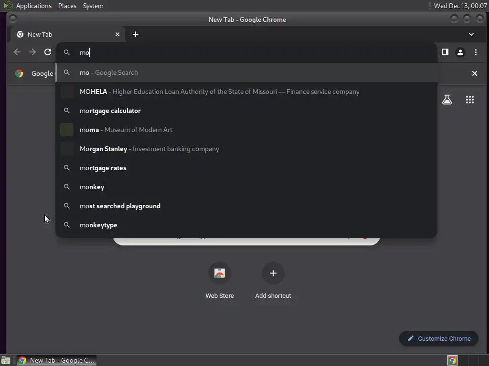The image size is (489, 366).
Task: Click the search icon beside 'monkeytype'
Action: point(67,225)
